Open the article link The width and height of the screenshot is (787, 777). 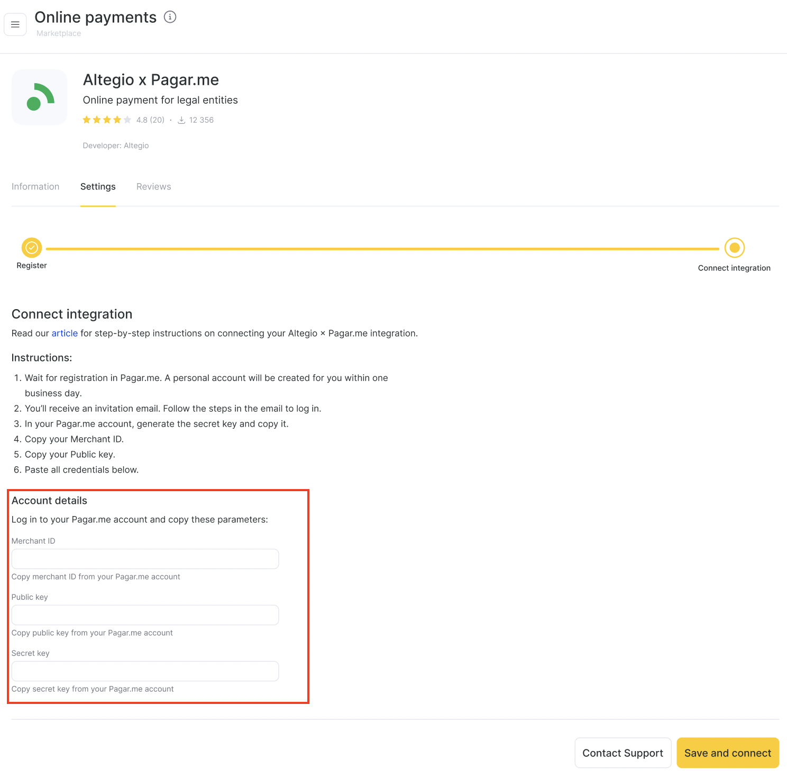point(65,333)
